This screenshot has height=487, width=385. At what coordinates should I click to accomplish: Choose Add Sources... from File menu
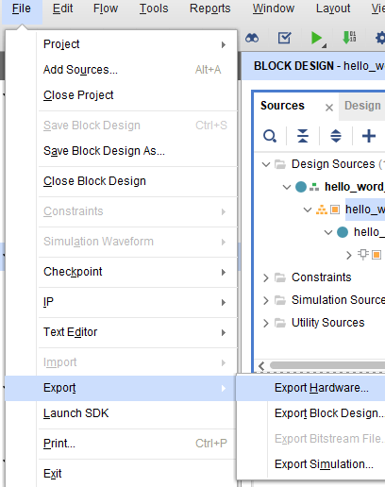(x=121, y=70)
